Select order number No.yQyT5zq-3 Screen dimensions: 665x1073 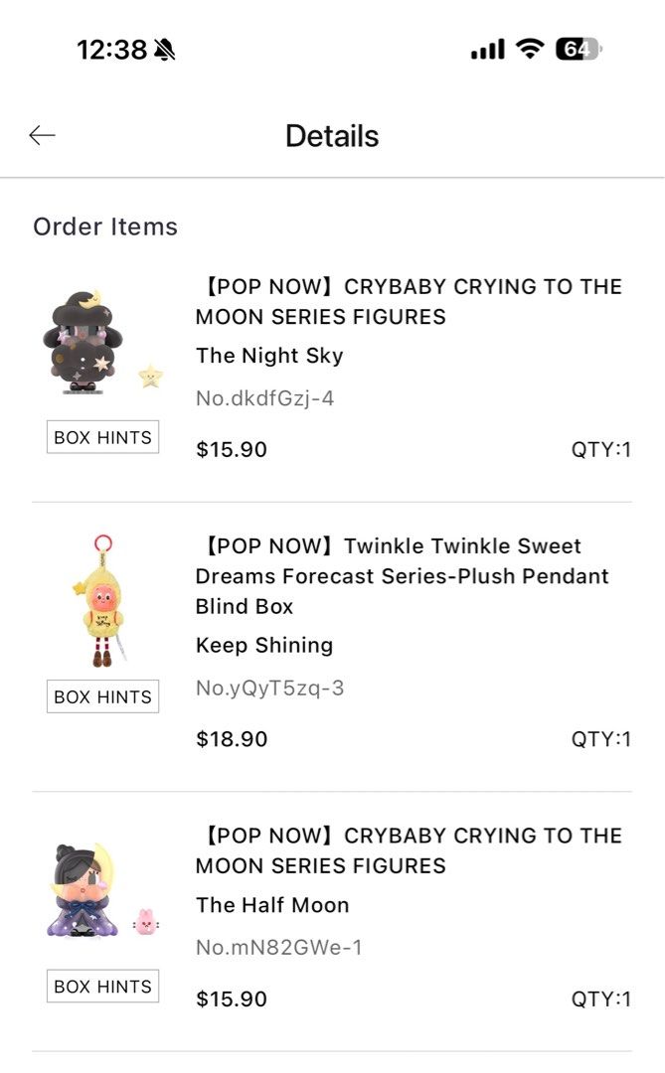click(270, 687)
